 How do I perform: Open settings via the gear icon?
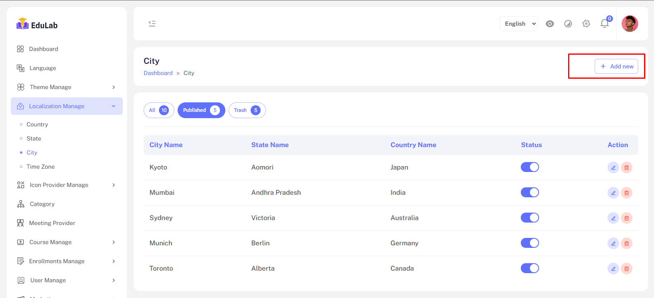pyautogui.click(x=586, y=24)
